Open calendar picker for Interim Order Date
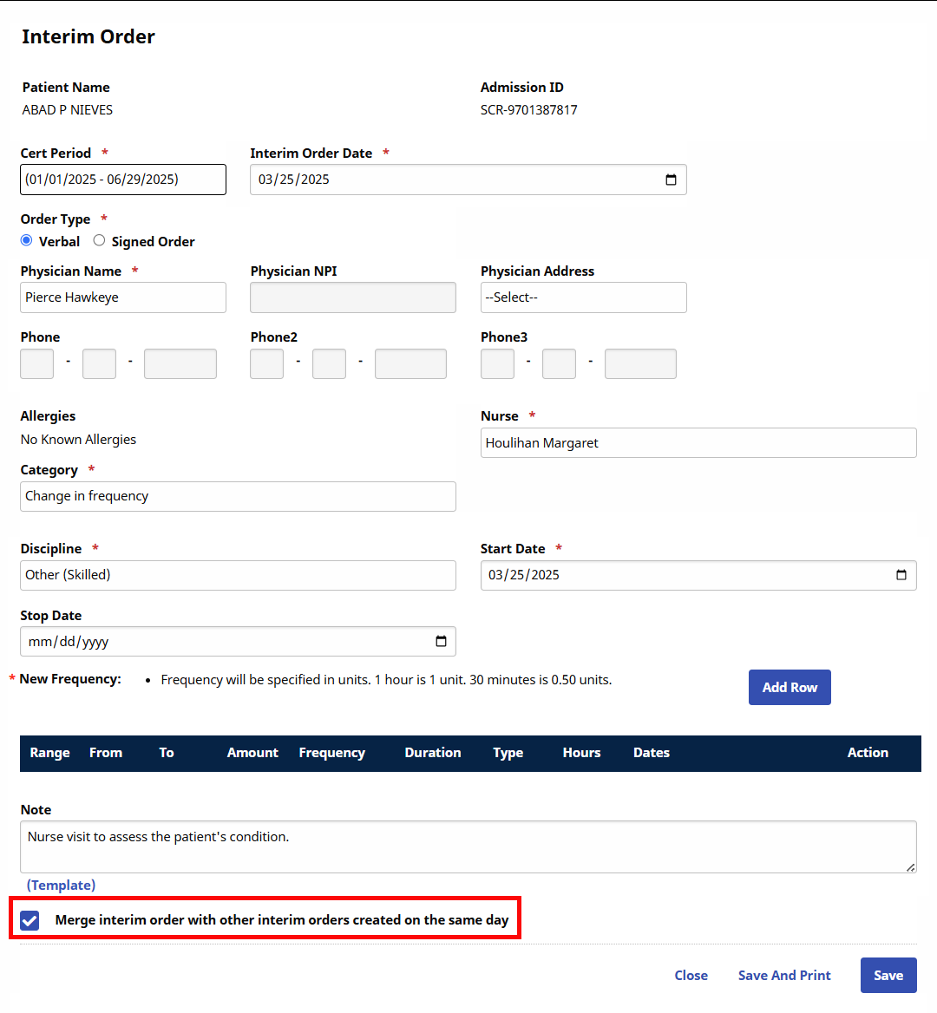The image size is (937, 1013). point(671,180)
